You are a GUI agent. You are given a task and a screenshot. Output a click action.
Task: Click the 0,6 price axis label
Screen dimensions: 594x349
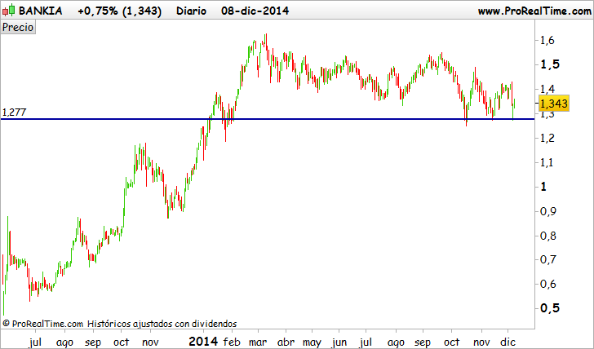pyautogui.click(x=547, y=284)
